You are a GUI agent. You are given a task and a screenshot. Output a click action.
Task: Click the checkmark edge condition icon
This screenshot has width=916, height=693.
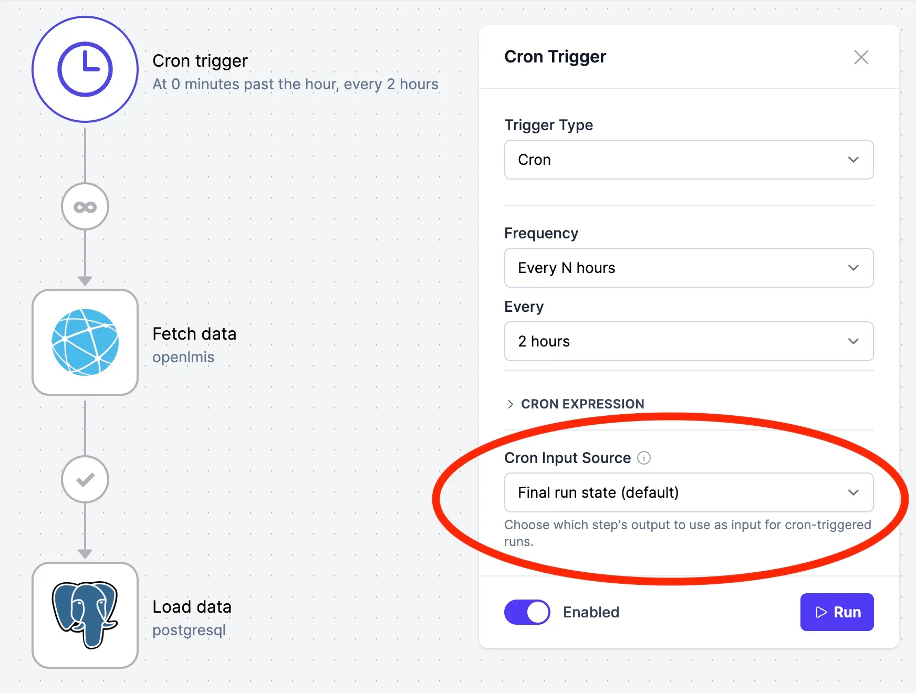[85, 479]
